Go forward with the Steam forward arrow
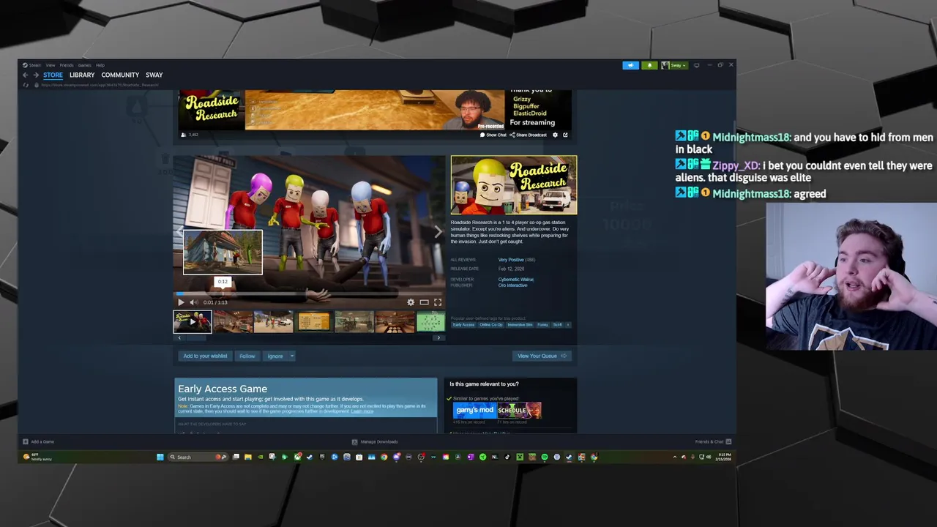 click(35, 75)
